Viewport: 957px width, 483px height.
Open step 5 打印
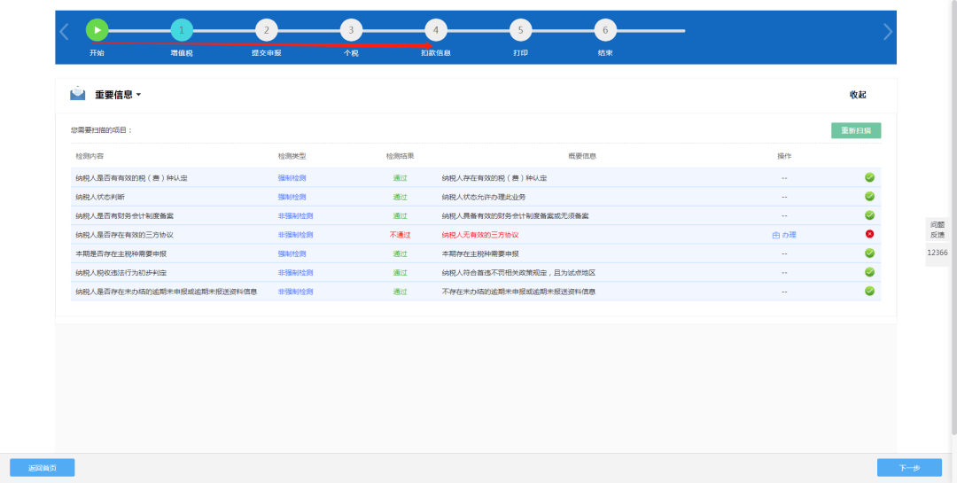click(x=520, y=30)
